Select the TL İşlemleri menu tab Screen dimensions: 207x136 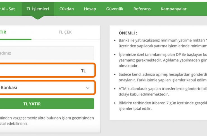coord(38,9)
